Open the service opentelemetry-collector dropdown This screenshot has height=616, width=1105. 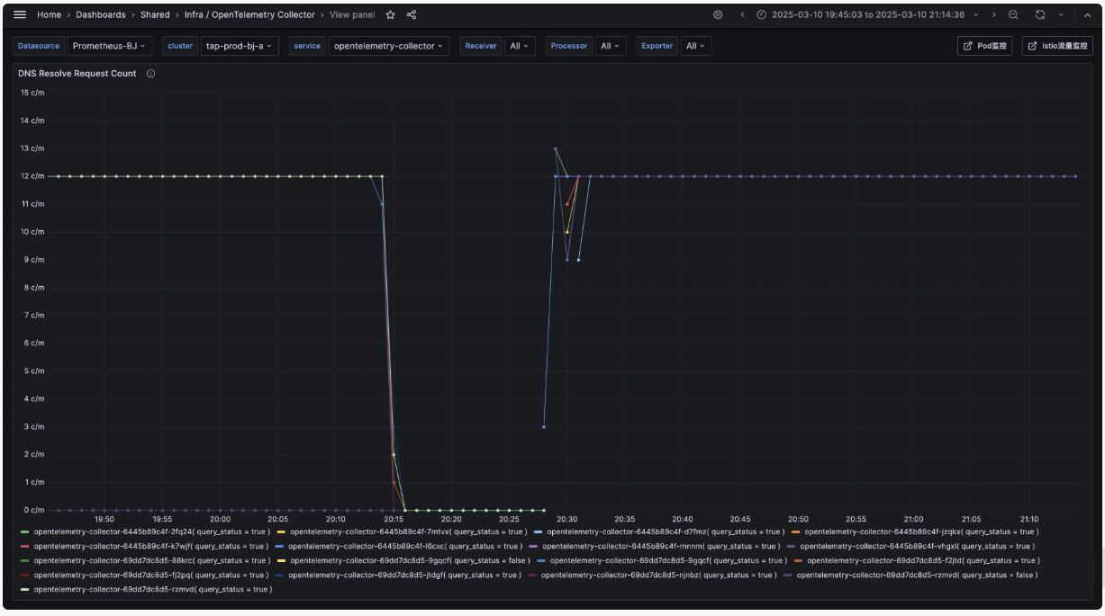pos(389,46)
